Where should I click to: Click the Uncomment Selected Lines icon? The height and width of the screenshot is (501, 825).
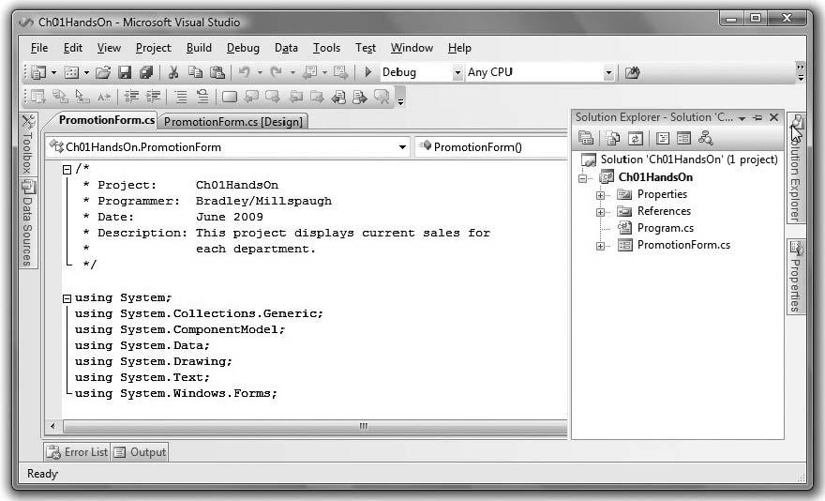pos(202,97)
